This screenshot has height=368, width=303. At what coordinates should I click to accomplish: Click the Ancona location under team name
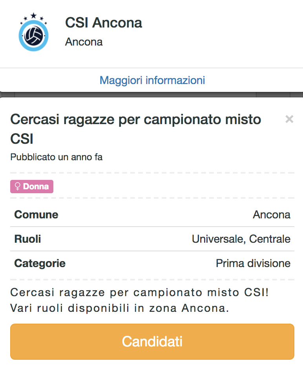[84, 42]
